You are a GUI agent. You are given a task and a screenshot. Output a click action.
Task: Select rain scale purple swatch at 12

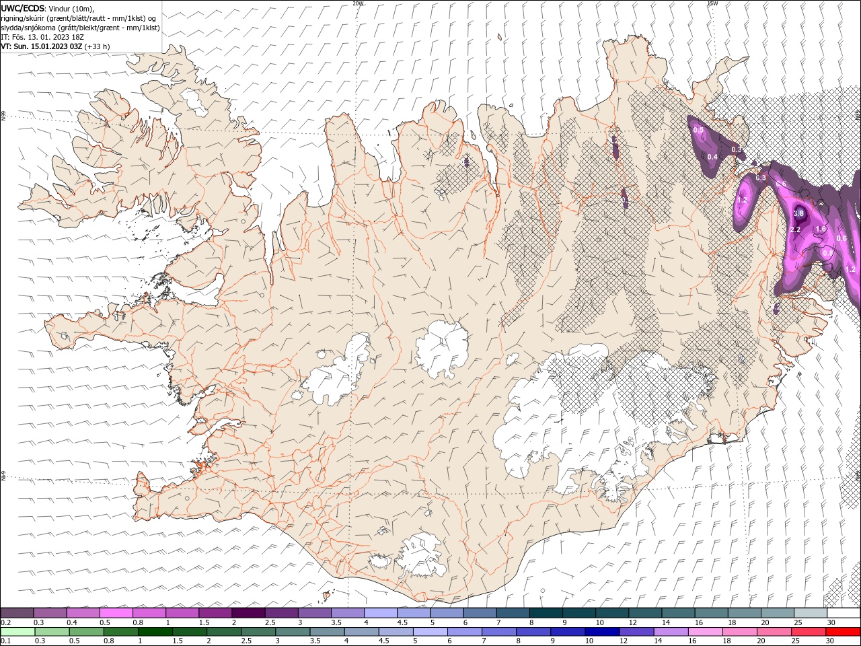637,631
